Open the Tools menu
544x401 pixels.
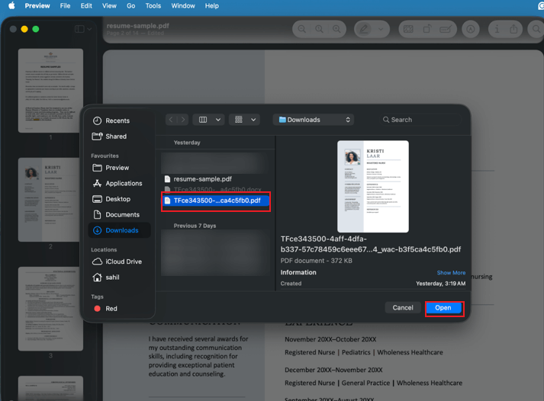pos(153,6)
